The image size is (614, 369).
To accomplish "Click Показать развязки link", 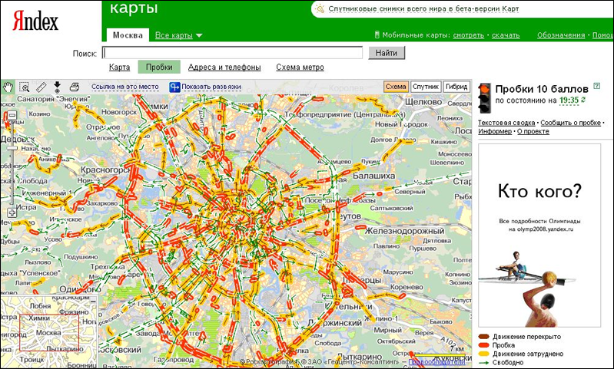I will click(211, 87).
